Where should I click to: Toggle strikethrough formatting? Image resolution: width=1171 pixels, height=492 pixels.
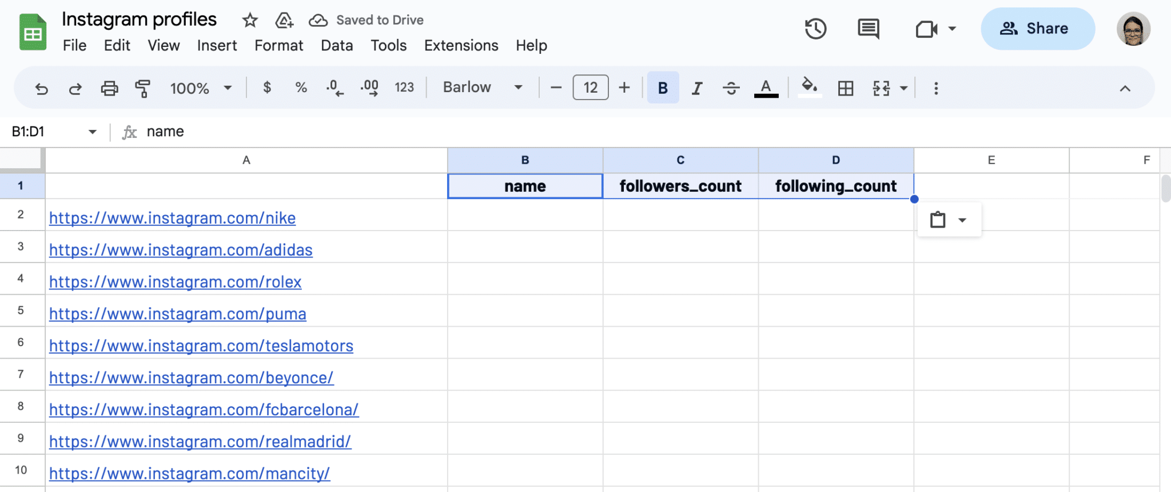[731, 88]
